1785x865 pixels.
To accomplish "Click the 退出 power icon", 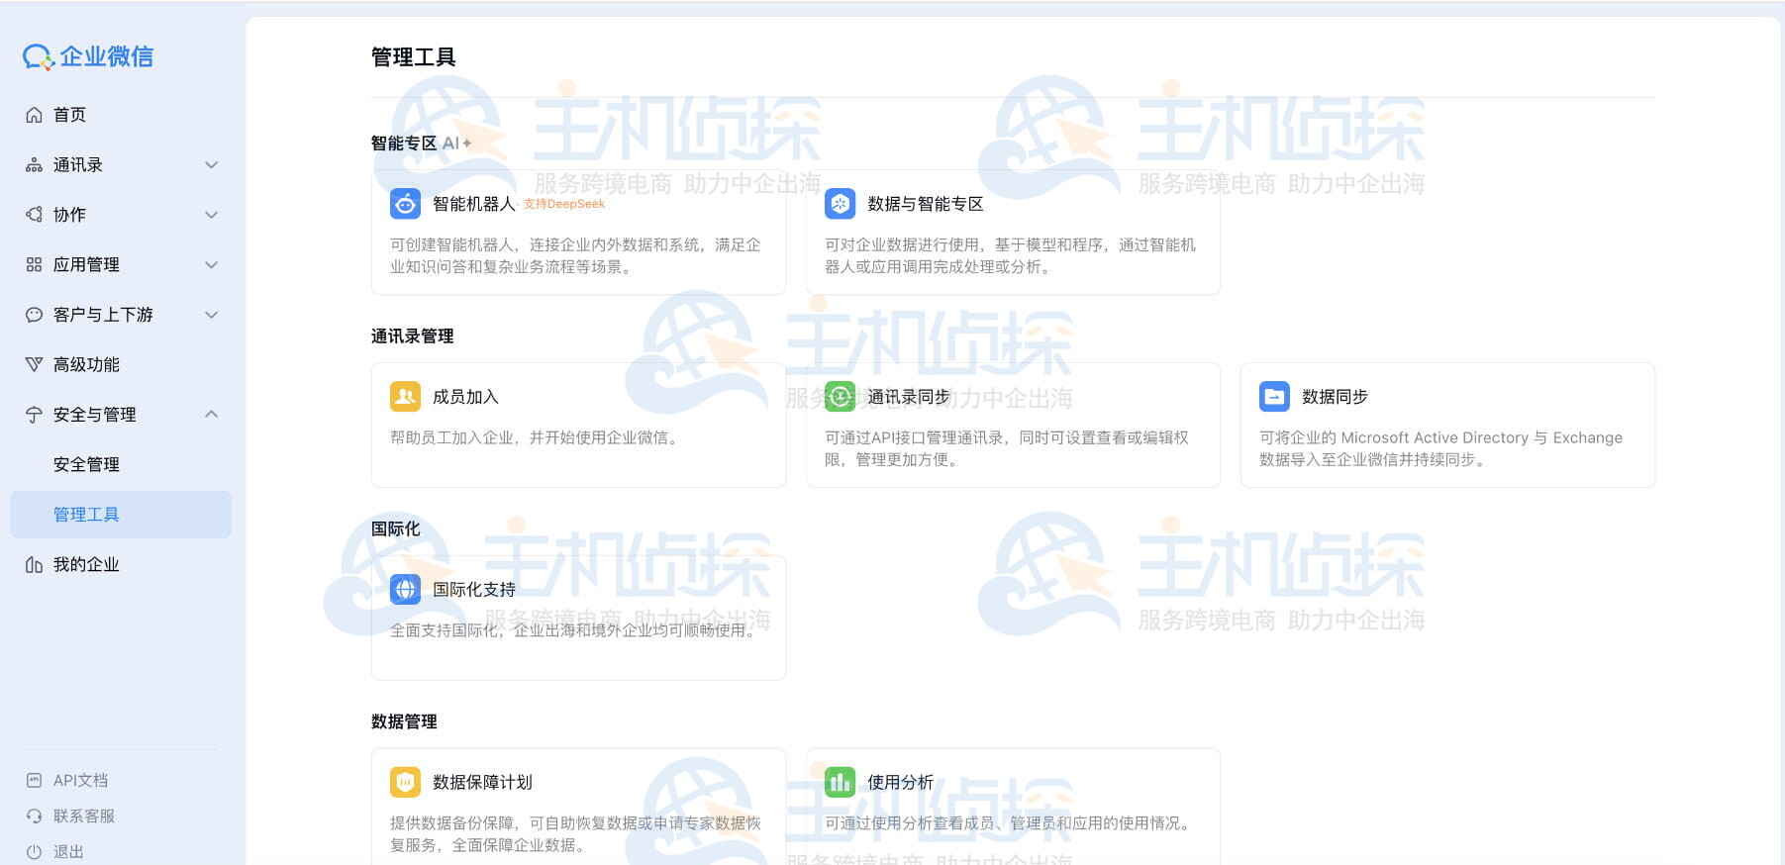I will pos(34,852).
